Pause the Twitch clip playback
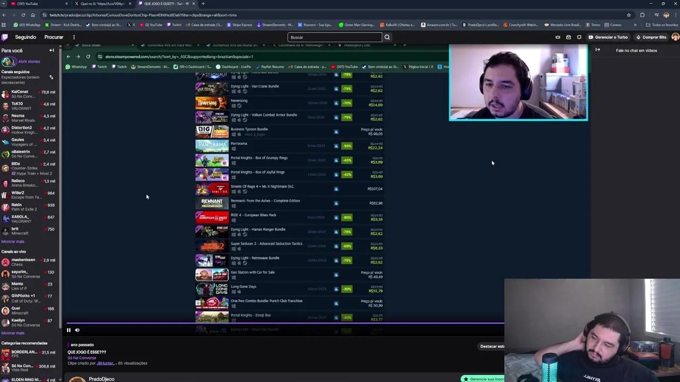Viewport: 680px width, 382px height. coord(69,330)
